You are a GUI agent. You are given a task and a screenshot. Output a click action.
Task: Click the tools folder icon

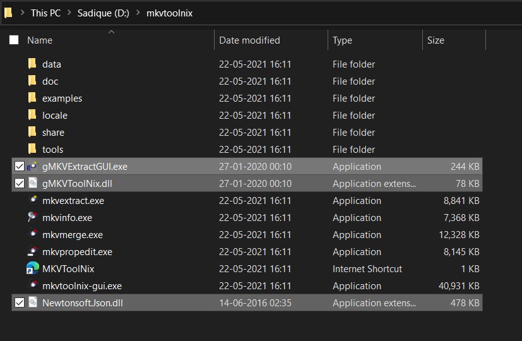tap(32, 149)
